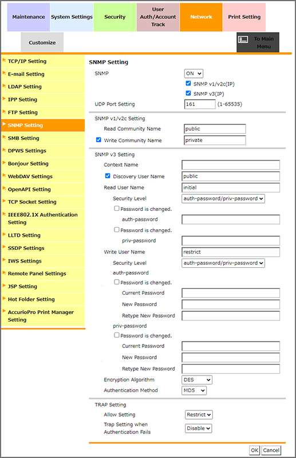Click Read User priv-password field
Viewport: 296px width, 458px height.
[x=231, y=241]
